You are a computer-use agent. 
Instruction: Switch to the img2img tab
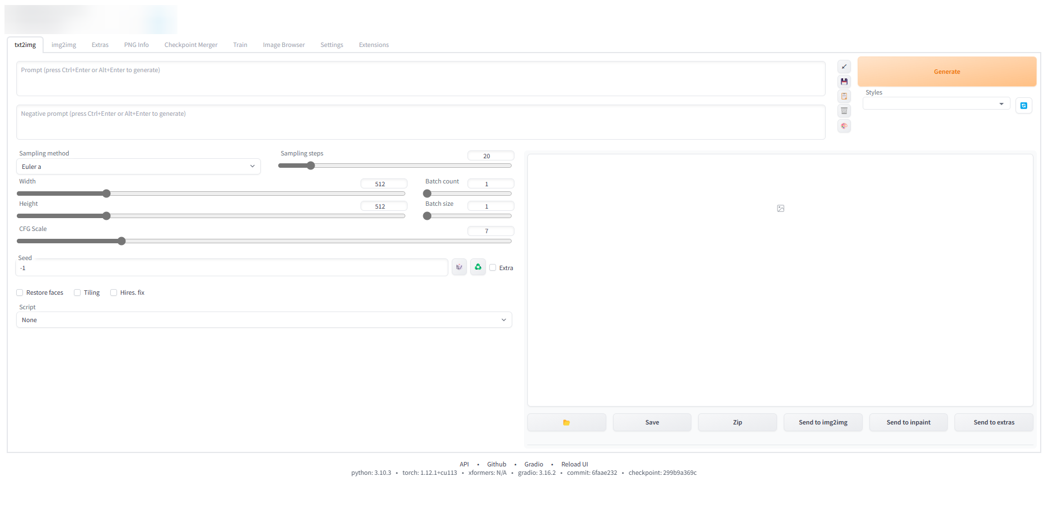coord(64,45)
